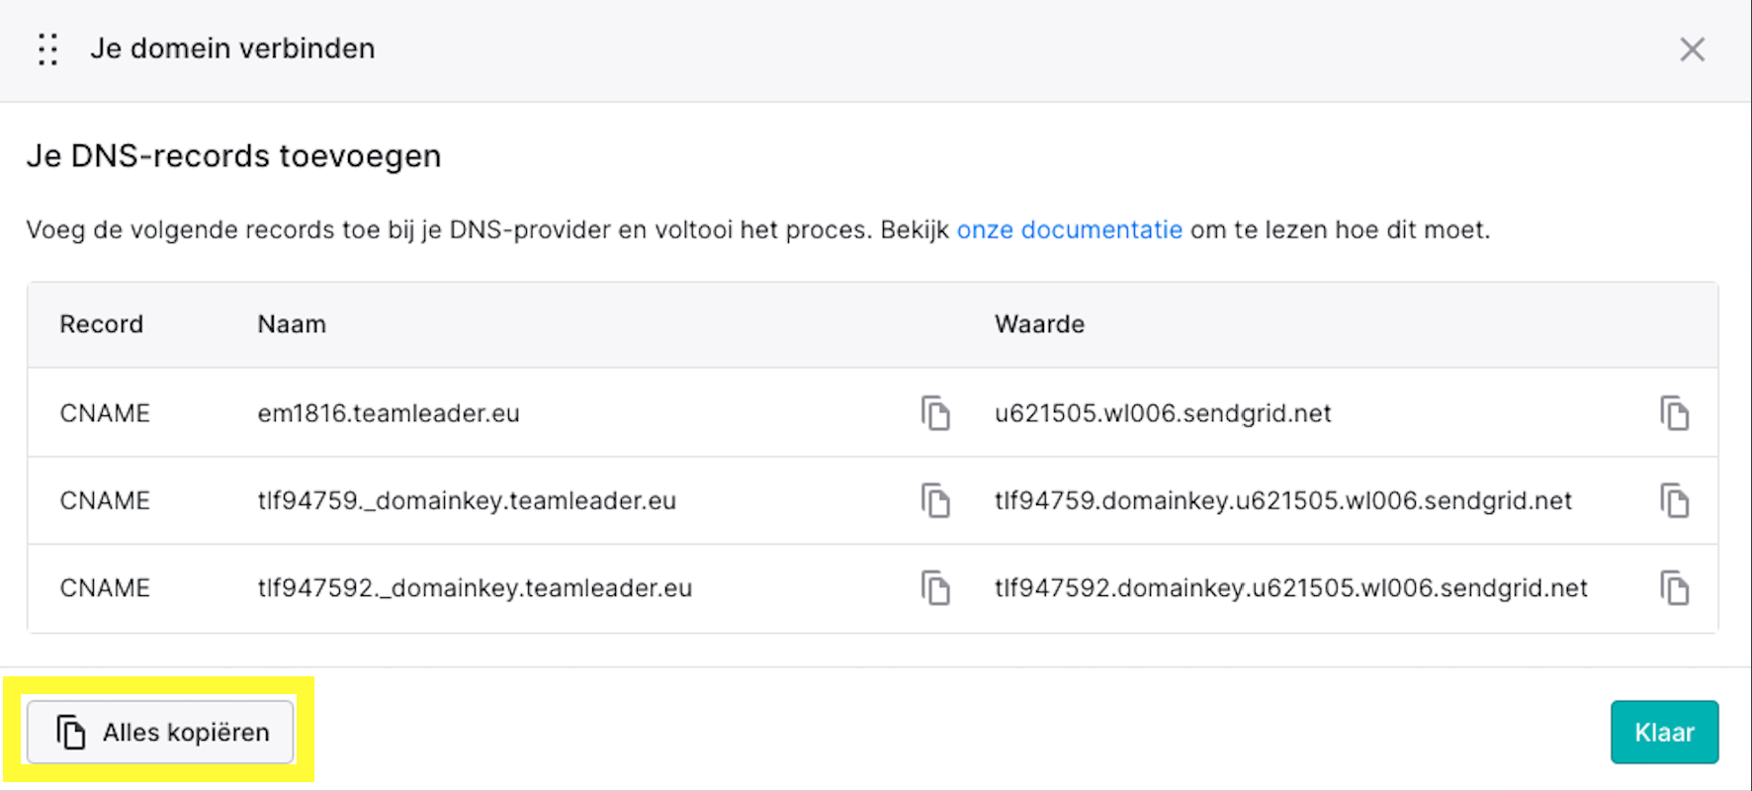Open the onze documentatie link
1752x791 pixels.
(x=1069, y=229)
